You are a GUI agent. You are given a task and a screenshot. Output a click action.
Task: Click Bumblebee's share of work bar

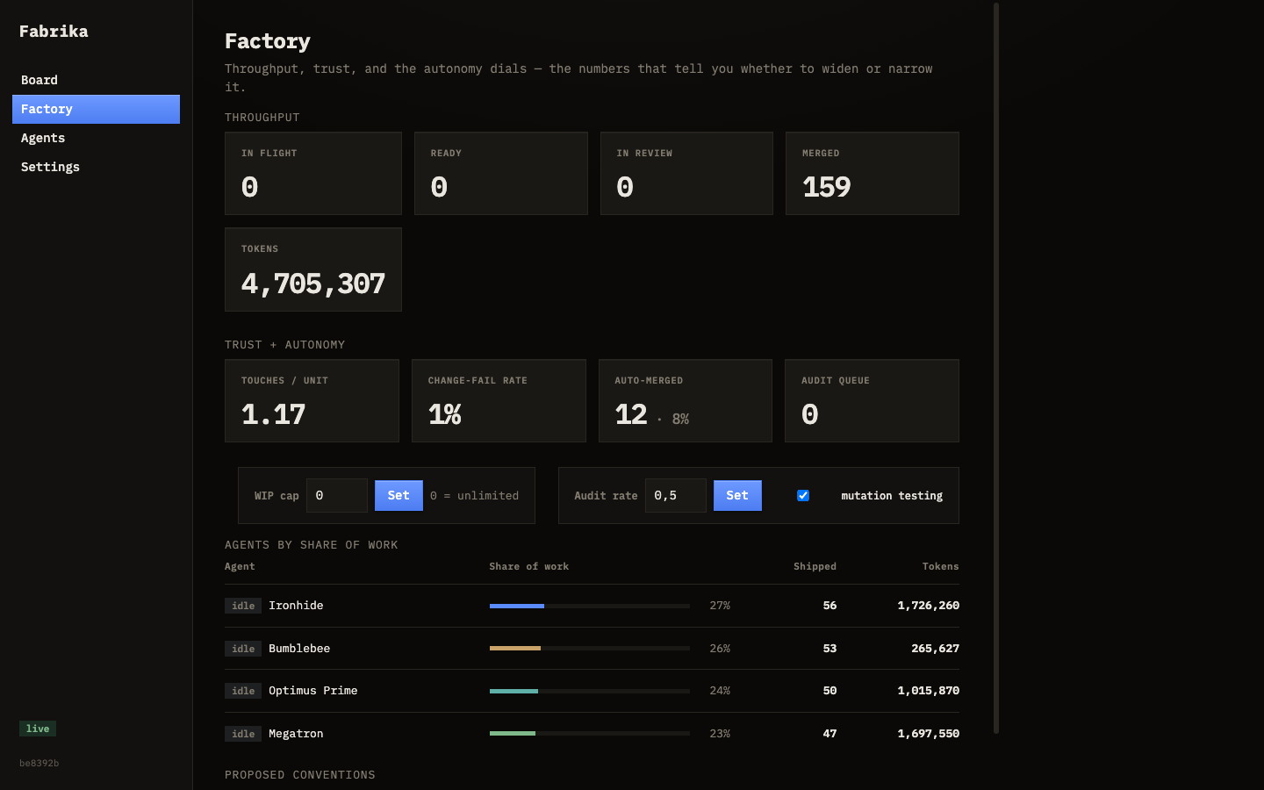590,649
